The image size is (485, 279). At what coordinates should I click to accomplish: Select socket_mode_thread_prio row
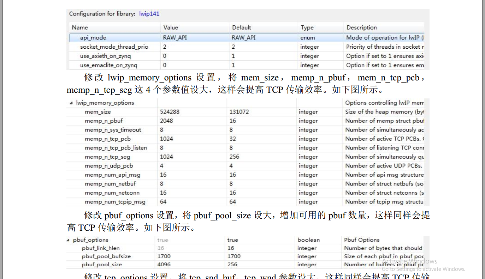(x=114, y=47)
